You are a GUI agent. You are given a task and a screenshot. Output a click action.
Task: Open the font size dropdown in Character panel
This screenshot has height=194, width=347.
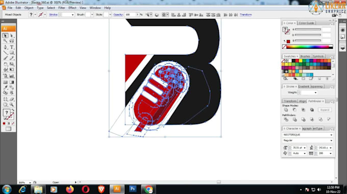(305, 148)
